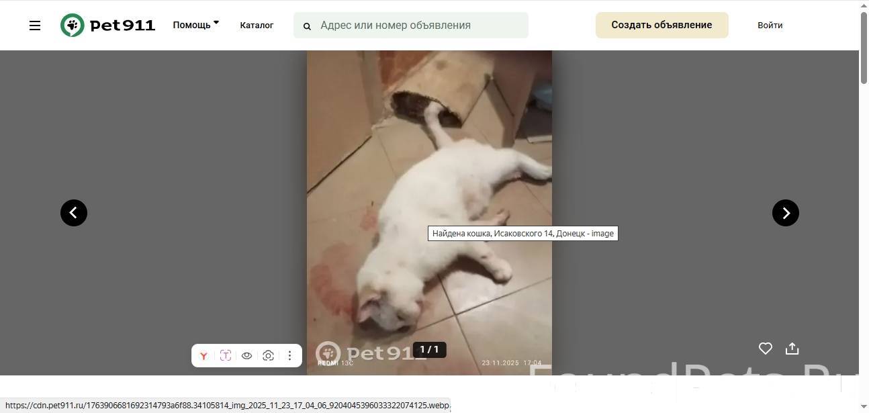This screenshot has width=869, height=413.
Task: Click the Pet911 paw logo
Action: point(73,26)
